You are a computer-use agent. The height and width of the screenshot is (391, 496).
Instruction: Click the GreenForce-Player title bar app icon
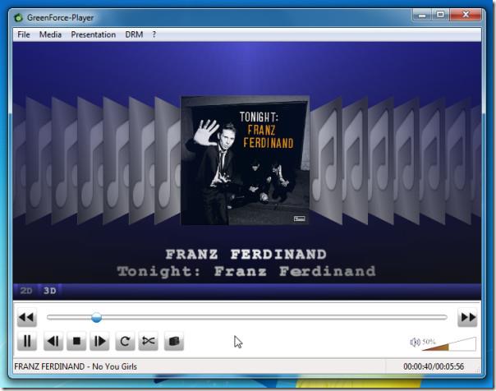coord(19,17)
